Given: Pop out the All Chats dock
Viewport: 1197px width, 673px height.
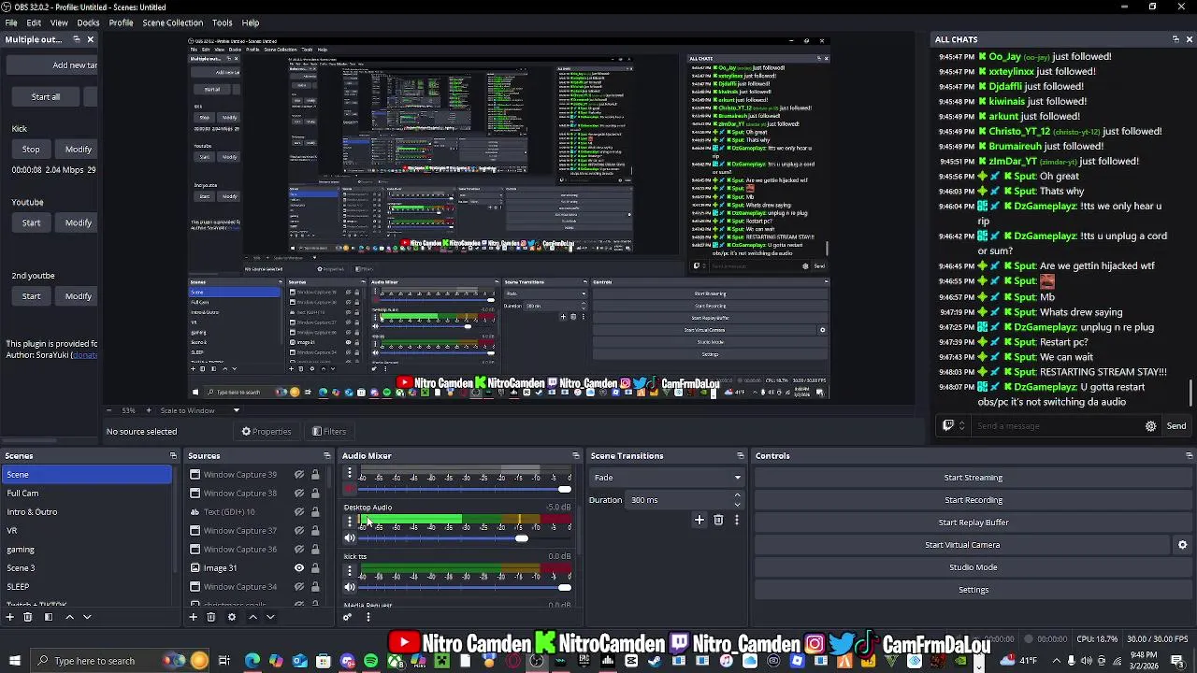Looking at the screenshot, I should tap(1175, 39).
